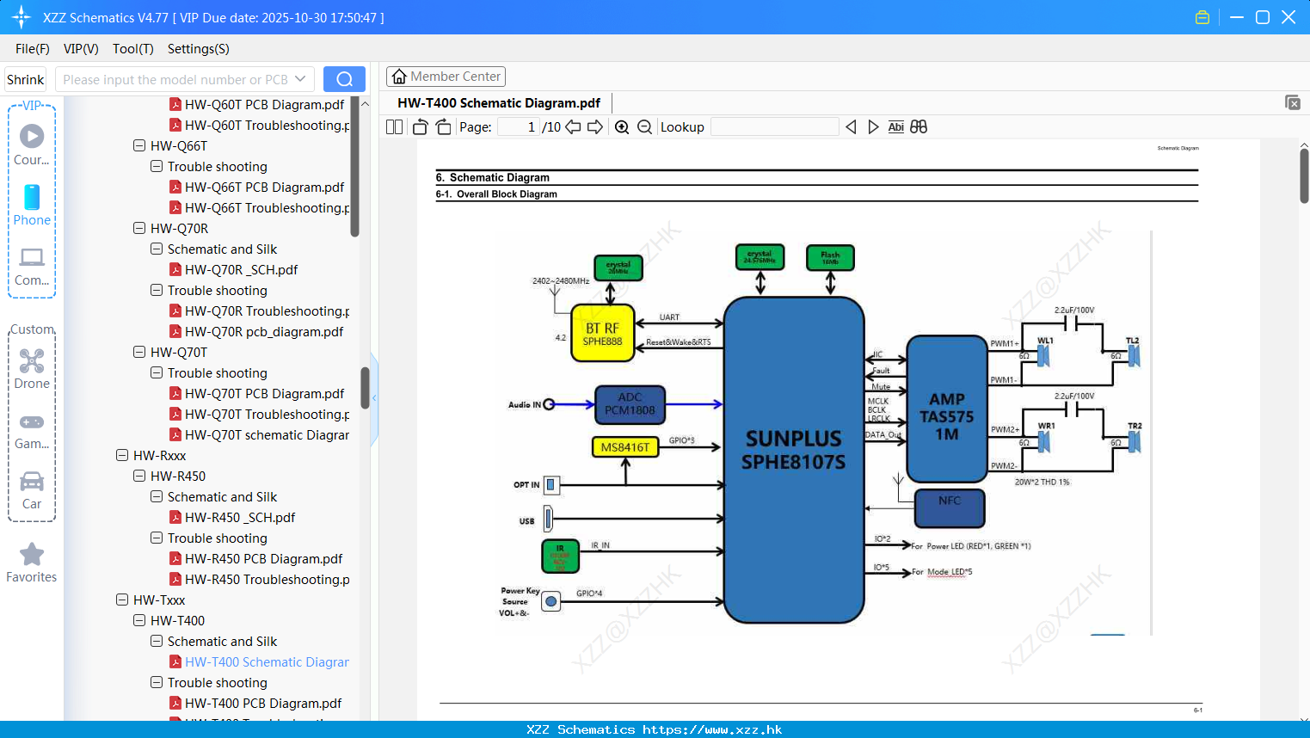Go to previous page arrow
The width and height of the screenshot is (1310, 738).
(x=573, y=127)
